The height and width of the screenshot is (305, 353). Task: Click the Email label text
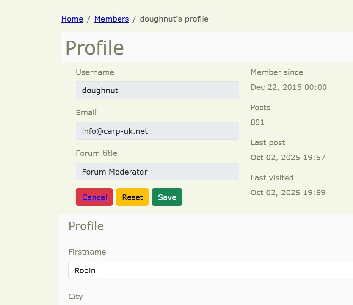pos(86,113)
